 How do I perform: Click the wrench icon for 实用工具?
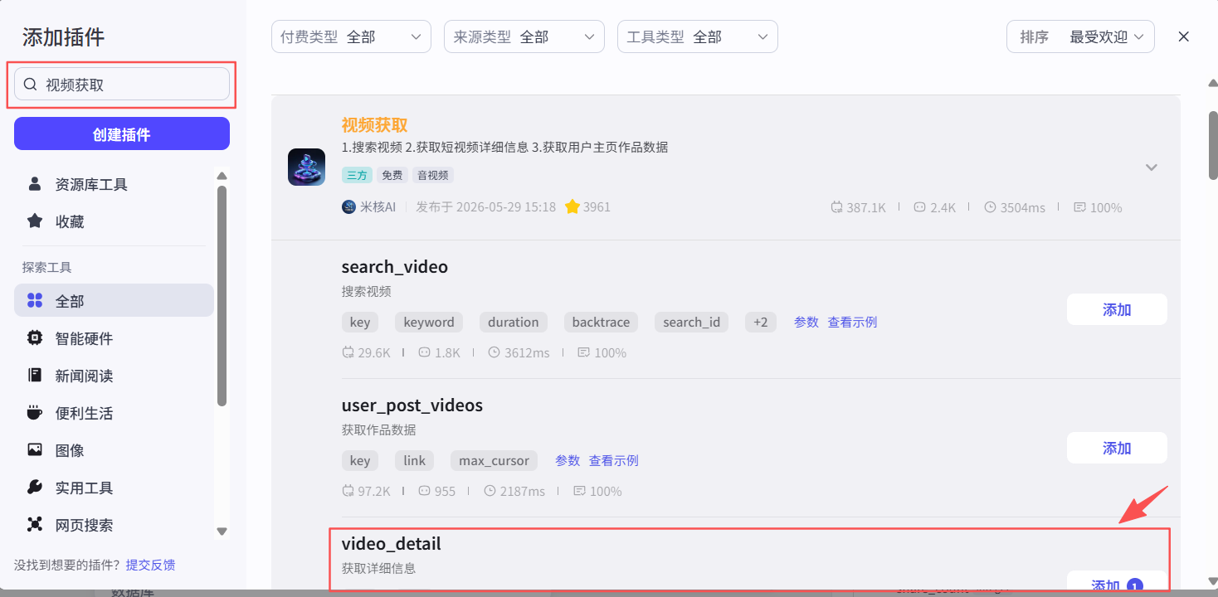coord(35,488)
